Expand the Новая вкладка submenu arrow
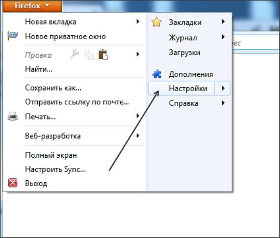This screenshot has width=280, height=238. (x=138, y=22)
